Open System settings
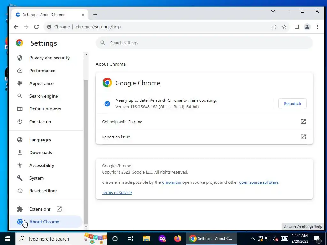The image size is (327, 245). point(36,178)
